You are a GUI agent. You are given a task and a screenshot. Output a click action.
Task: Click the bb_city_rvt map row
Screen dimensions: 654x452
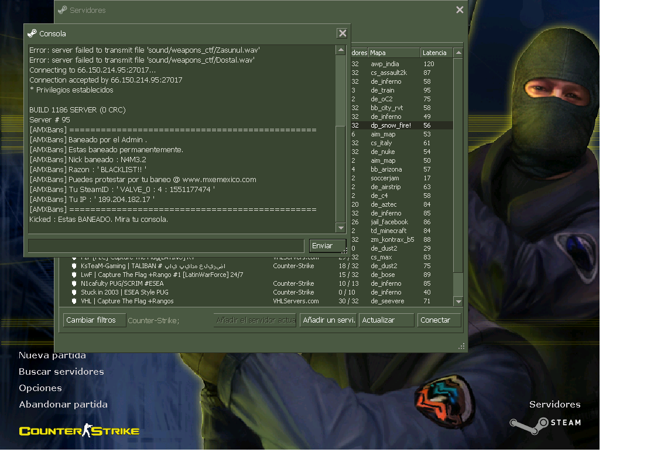tap(402, 108)
